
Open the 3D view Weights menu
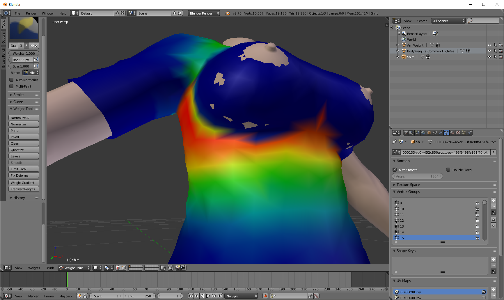34,268
